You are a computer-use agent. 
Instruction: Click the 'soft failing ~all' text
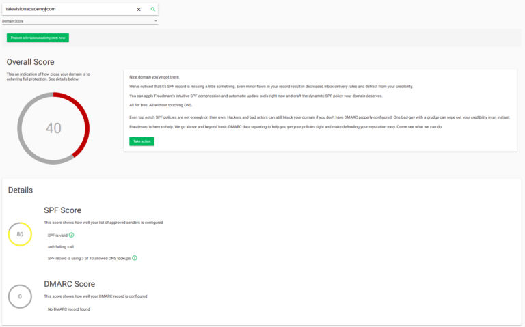[61, 246]
